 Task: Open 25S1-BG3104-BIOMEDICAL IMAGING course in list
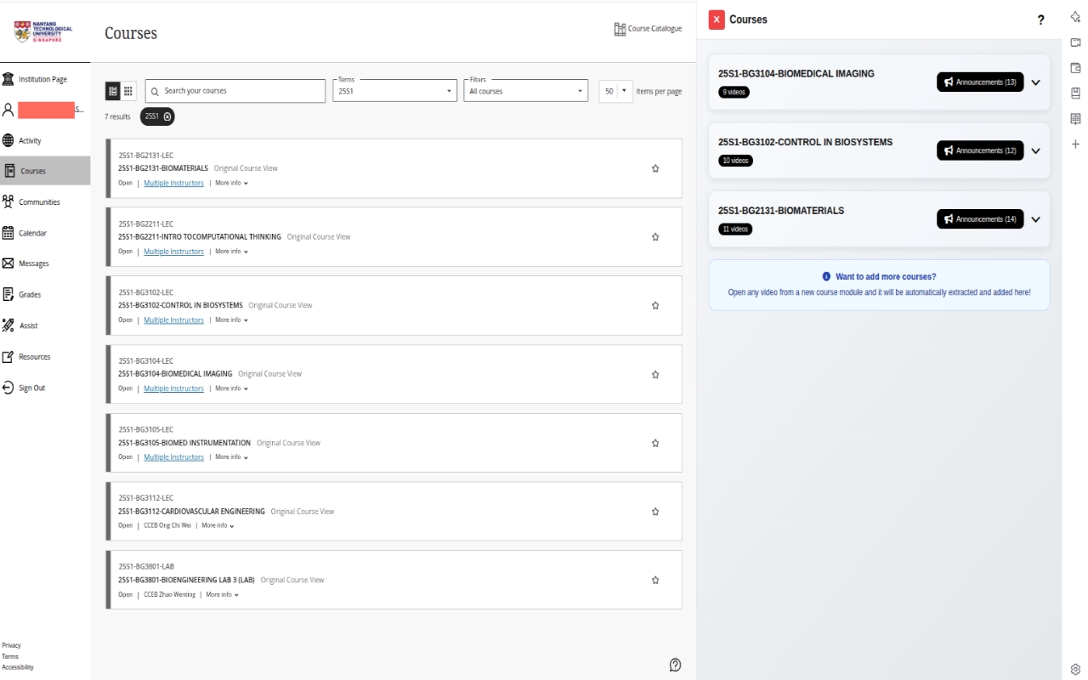[175, 374]
